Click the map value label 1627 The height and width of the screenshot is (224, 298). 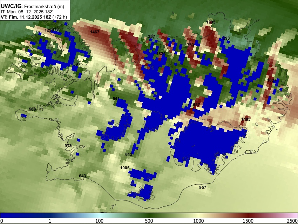point(272,80)
